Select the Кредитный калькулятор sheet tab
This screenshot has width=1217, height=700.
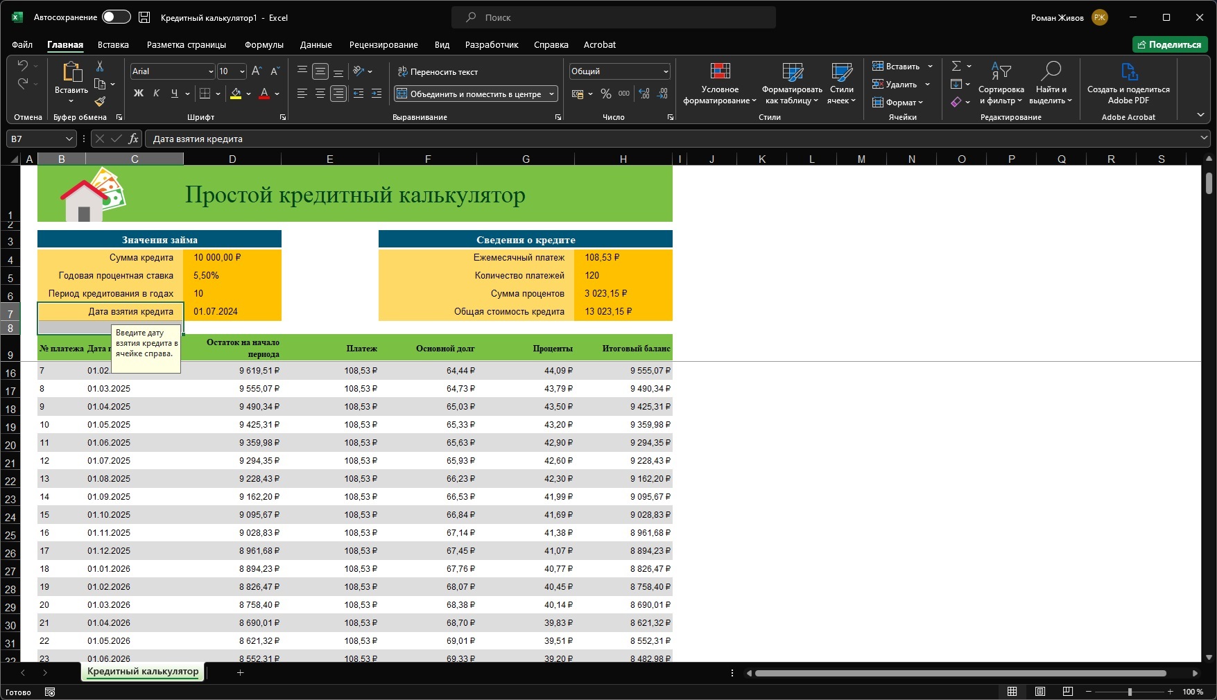pyautogui.click(x=143, y=672)
